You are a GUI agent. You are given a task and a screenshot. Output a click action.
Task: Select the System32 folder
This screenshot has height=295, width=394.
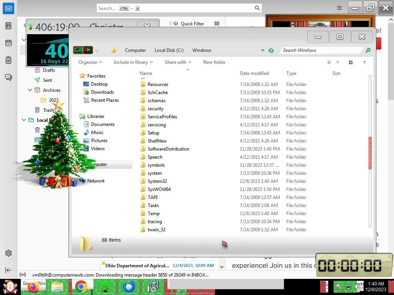click(157, 181)
